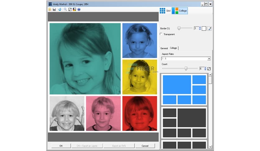Click the Count value input field

pos(202,69)
